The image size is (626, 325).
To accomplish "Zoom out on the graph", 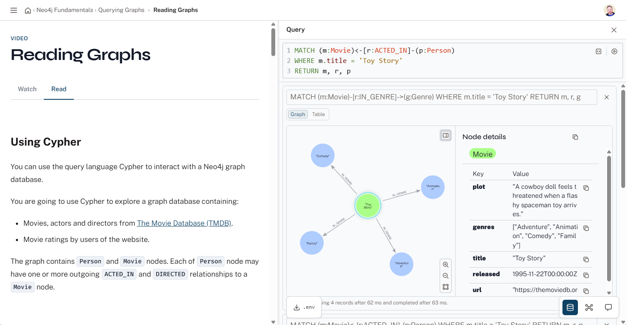I will (x=446, y=276).
